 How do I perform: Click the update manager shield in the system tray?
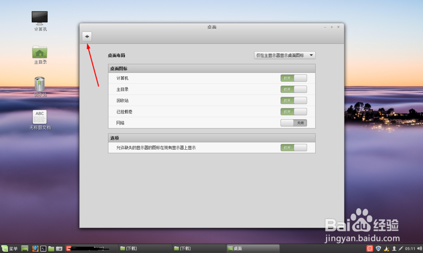(378, 248)
